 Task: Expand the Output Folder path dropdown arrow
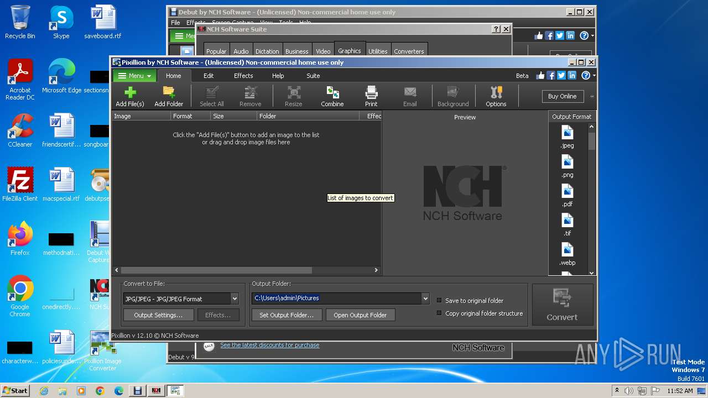(x=425, y=298)
